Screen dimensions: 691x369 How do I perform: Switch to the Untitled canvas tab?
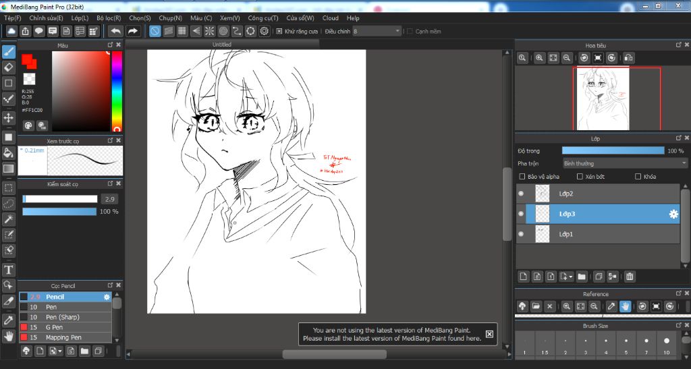tap(221, 45)
